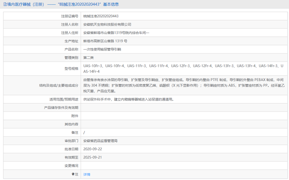Open the 详情 link
This screenshot has height=180, width=289.
point(87,174)
